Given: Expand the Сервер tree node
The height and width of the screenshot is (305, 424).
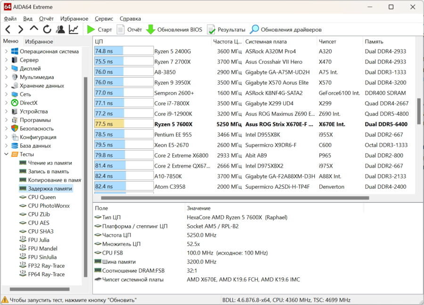Looking at the screenshot, I should [6, 60].
